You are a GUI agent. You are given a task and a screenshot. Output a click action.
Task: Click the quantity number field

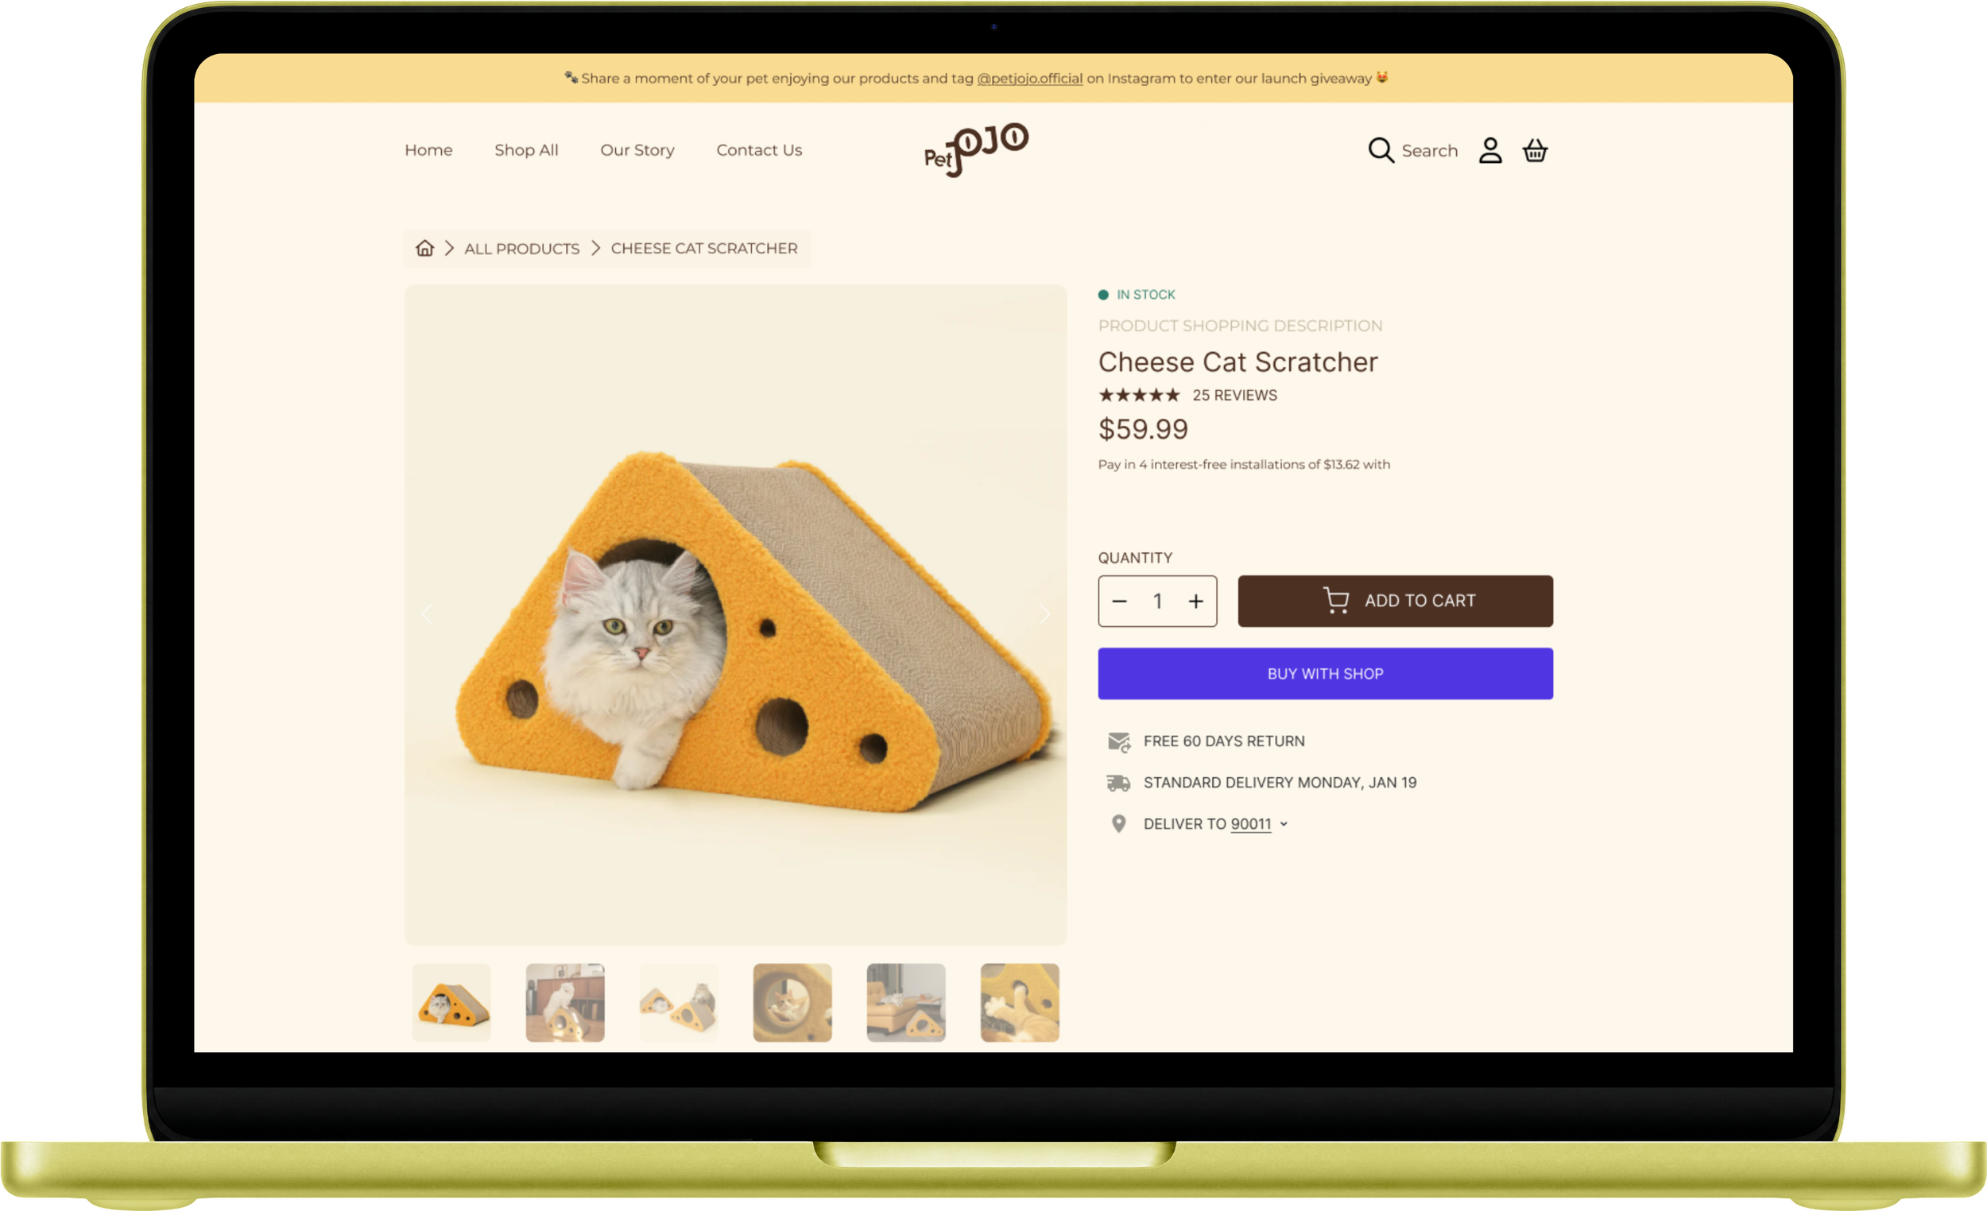pyautogui.click(x=1157, y=602)
